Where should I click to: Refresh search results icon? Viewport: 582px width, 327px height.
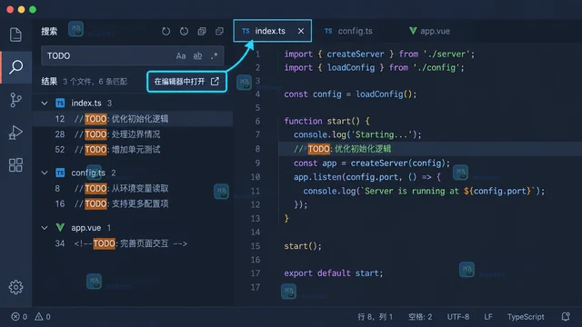(x=166, y=32)
